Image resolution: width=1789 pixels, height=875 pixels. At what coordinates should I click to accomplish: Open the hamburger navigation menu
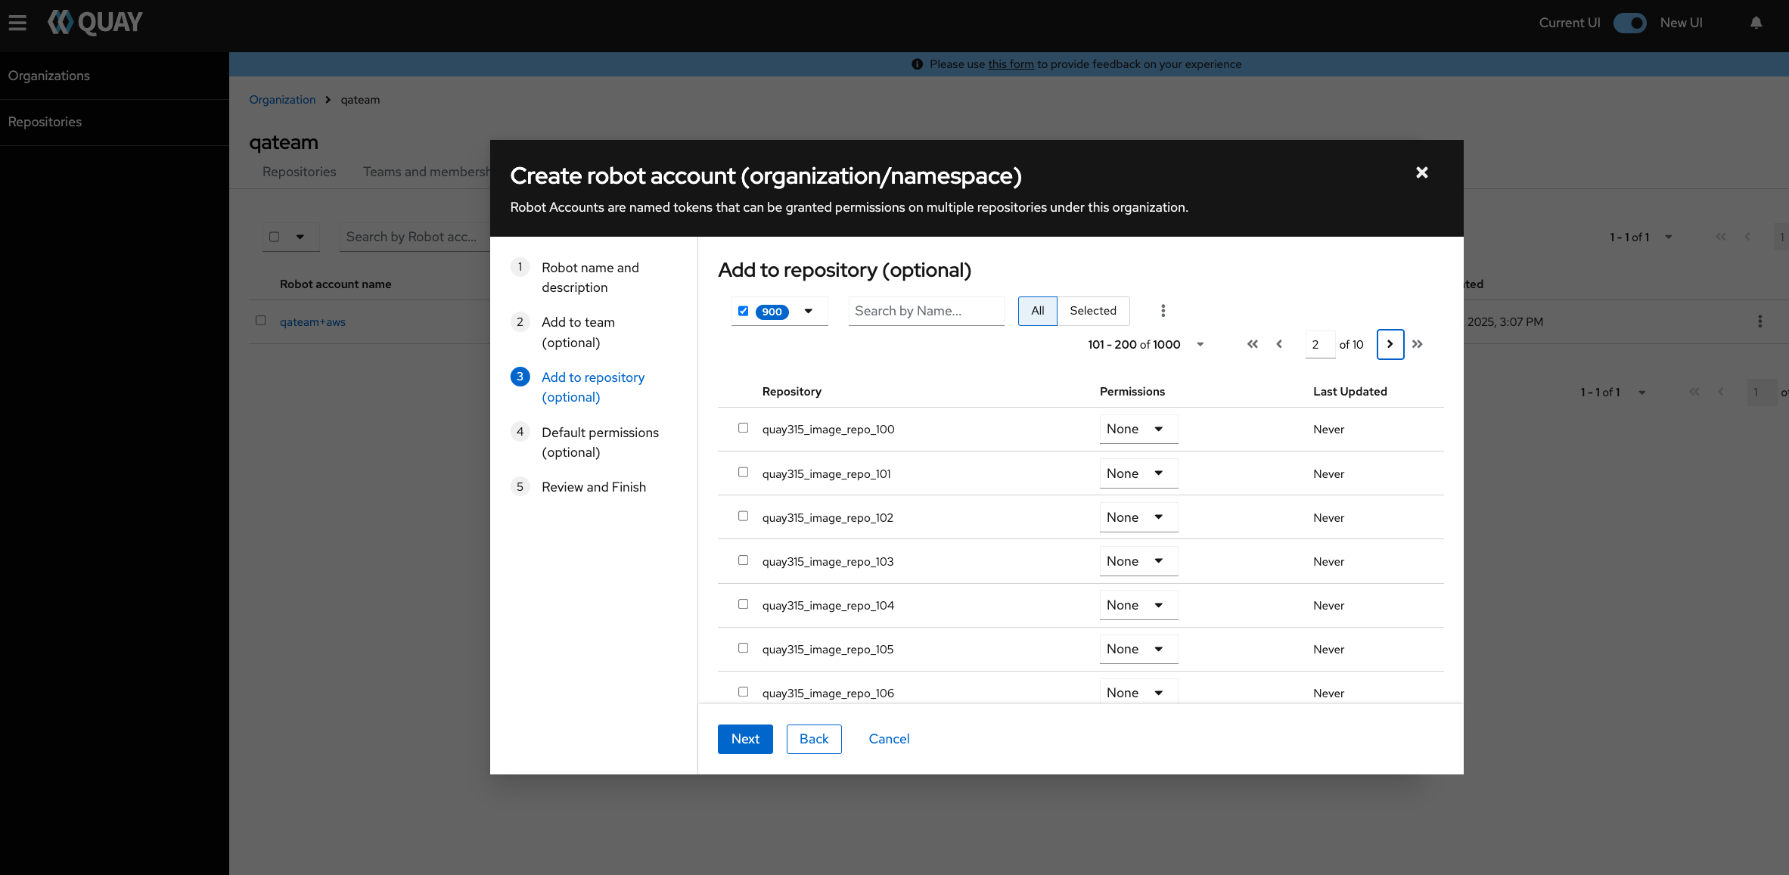click(17, 23)
